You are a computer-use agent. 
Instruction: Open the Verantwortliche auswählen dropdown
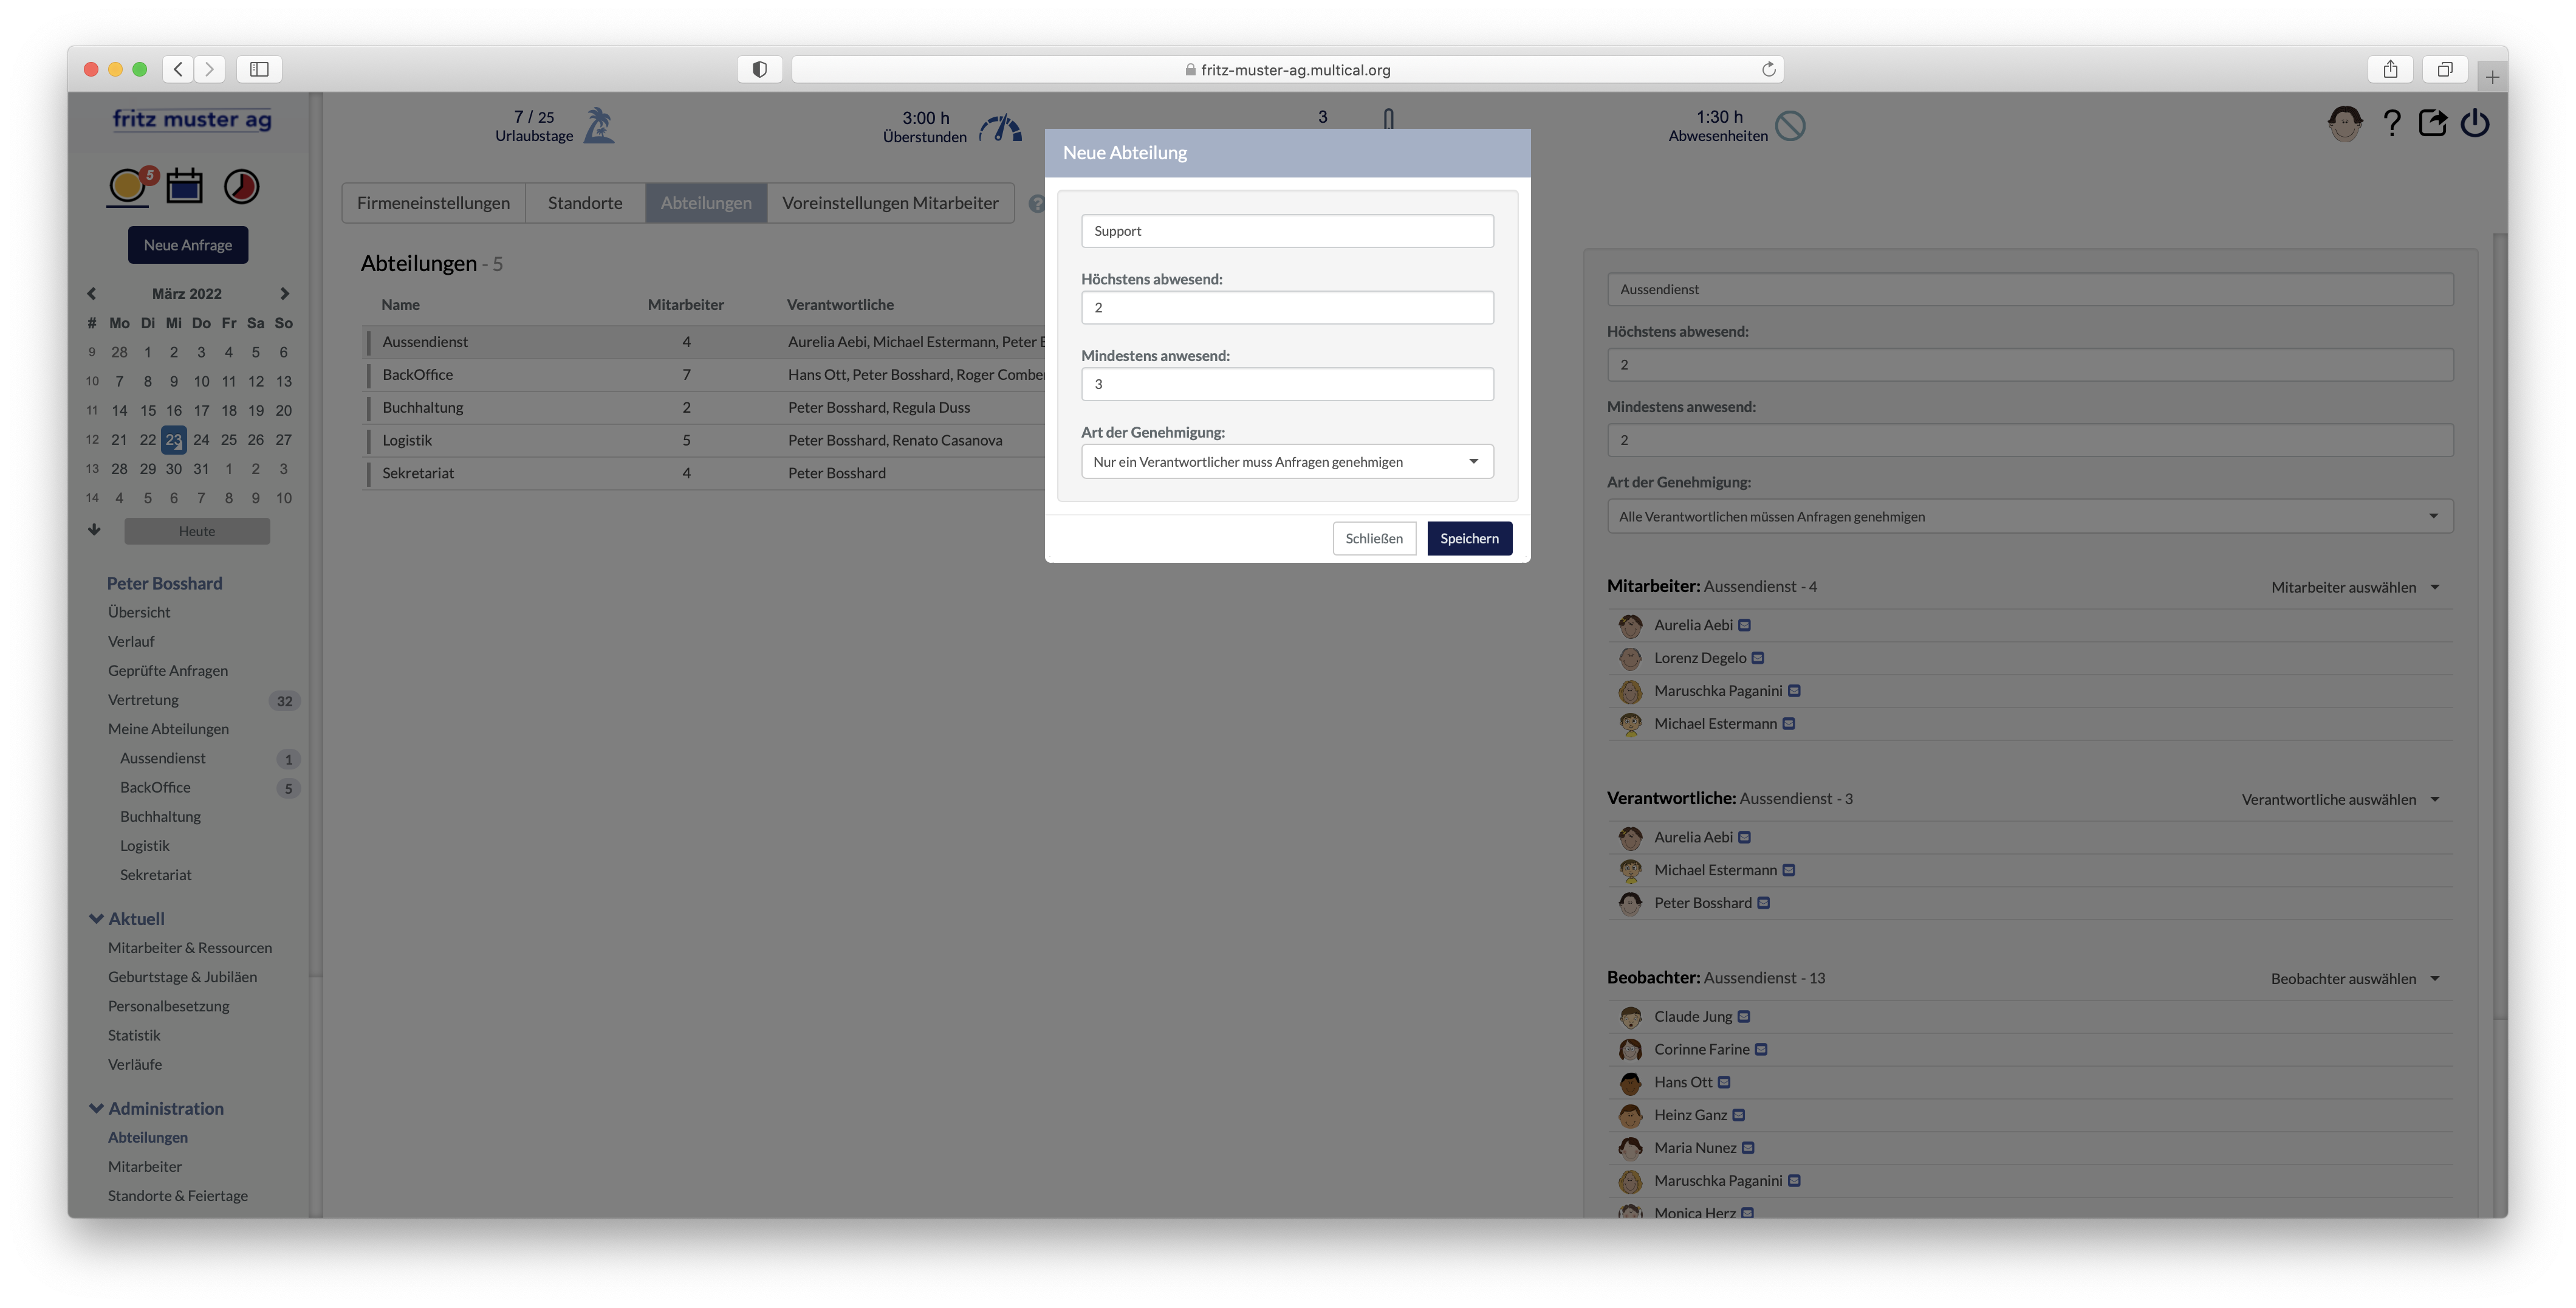[x=2340, y=800]
